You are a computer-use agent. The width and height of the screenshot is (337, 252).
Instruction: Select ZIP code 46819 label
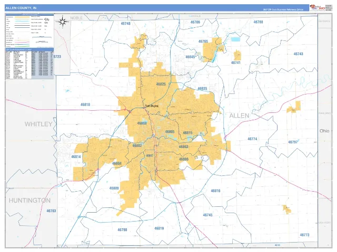coord(159,228)
